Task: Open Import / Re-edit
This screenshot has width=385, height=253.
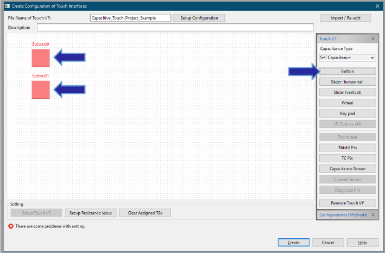Action: tap(345, 18)
